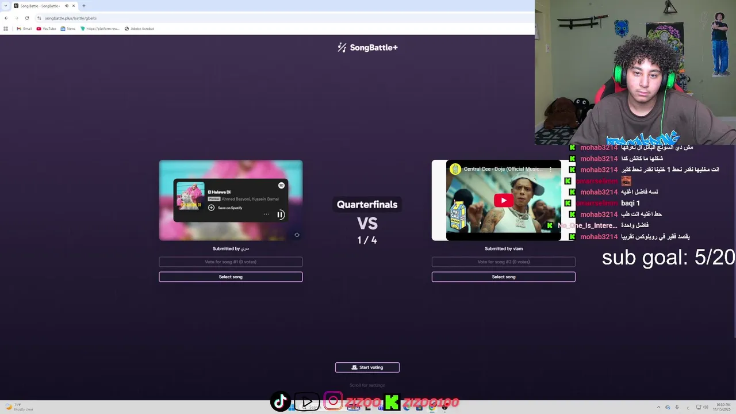Click Save on Spotify plus icon
This screenshot has height=414, width=736.
(x=211, y=208)
